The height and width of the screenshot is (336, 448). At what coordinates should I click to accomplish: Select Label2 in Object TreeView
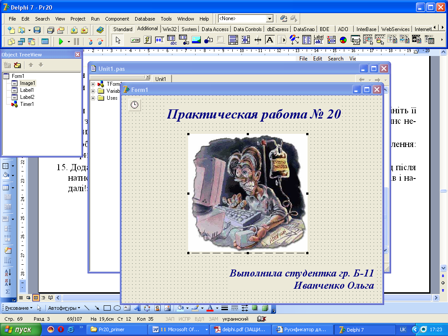(27, 97)
